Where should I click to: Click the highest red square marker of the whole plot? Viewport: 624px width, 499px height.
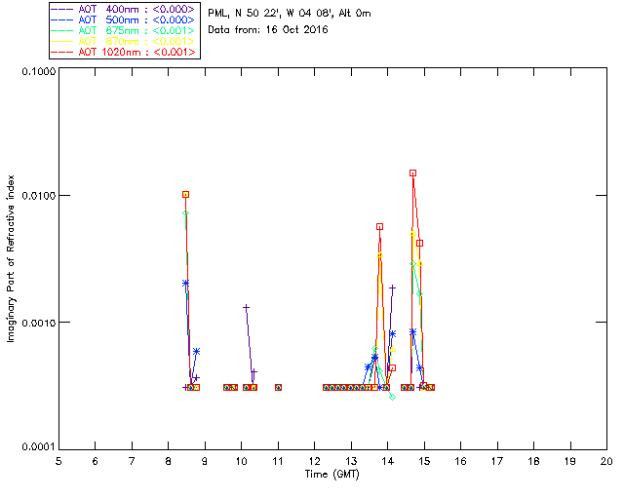[413, 173]
